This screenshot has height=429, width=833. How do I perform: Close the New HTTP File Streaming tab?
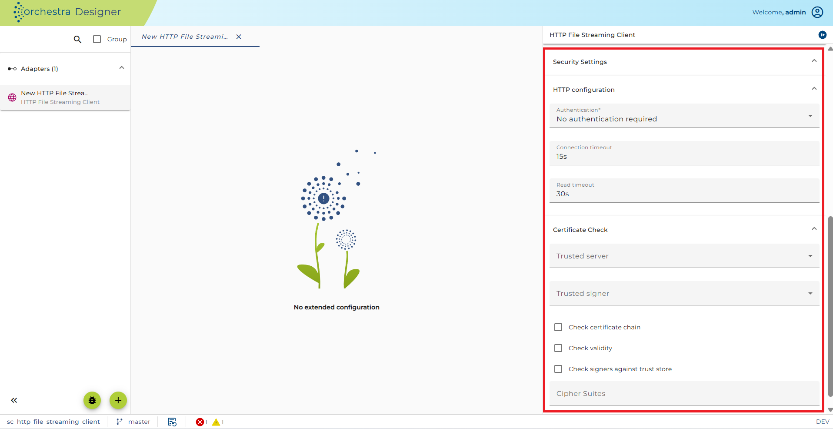pyautogui.click(x=239, y=37)
